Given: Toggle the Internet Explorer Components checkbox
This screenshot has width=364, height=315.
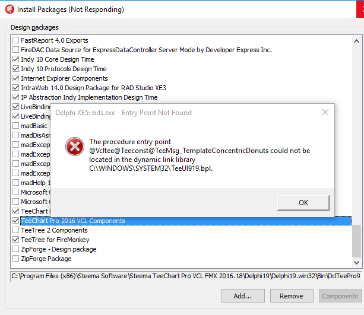Looking at the screenshot, I should click(16, 78).
